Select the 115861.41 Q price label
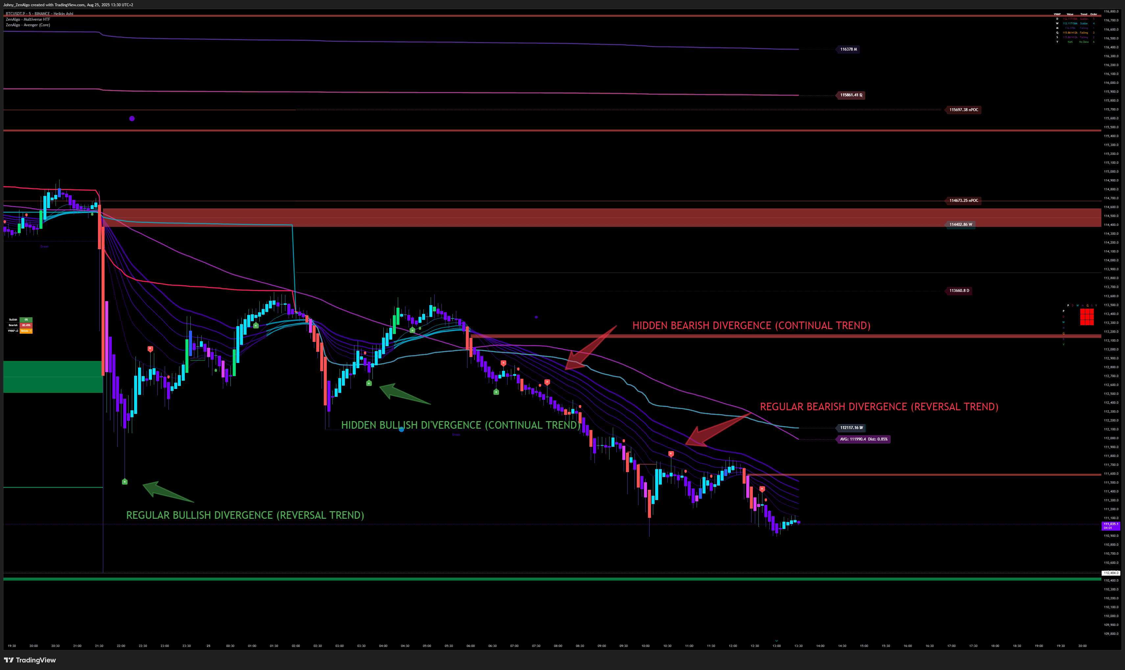The width and height of the screenshot is (1125, 670). 850,95
